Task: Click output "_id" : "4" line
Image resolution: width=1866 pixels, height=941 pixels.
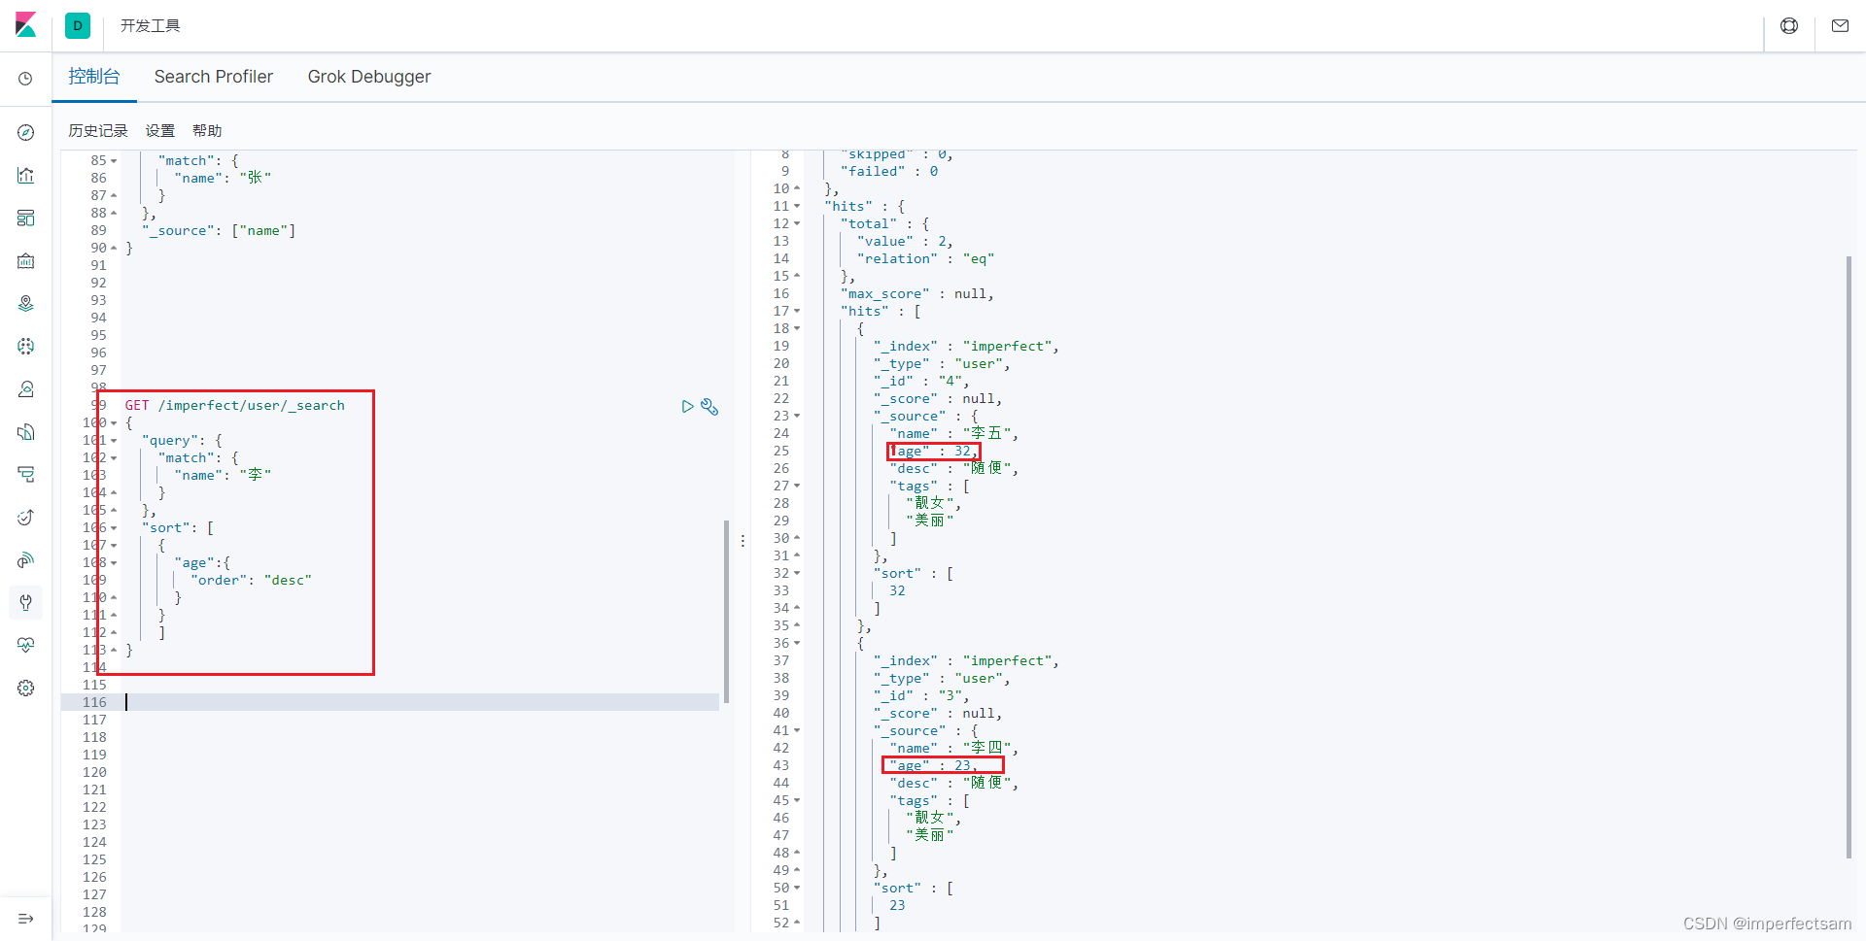Action: click(920, 382)
